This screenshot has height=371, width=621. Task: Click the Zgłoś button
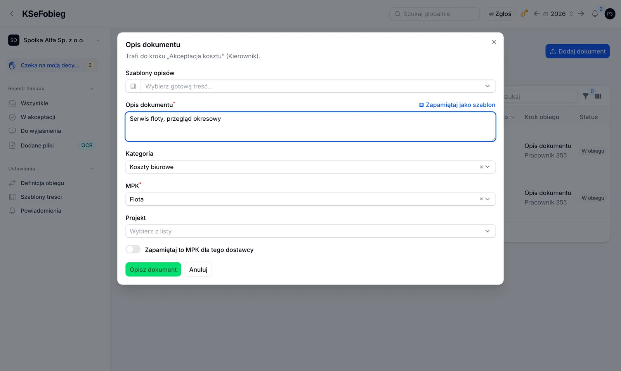pos(500,14)
